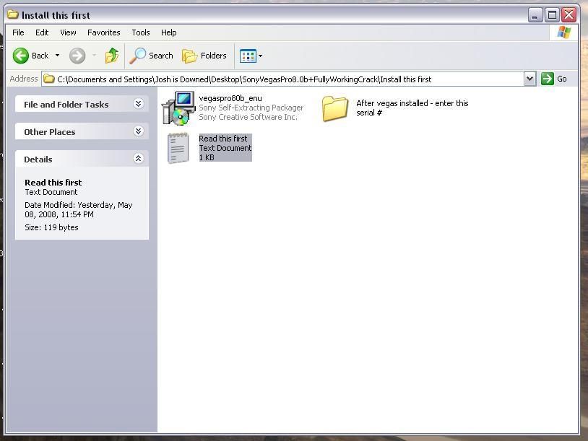Click the Views grid icon

click(x=248, y=56)
